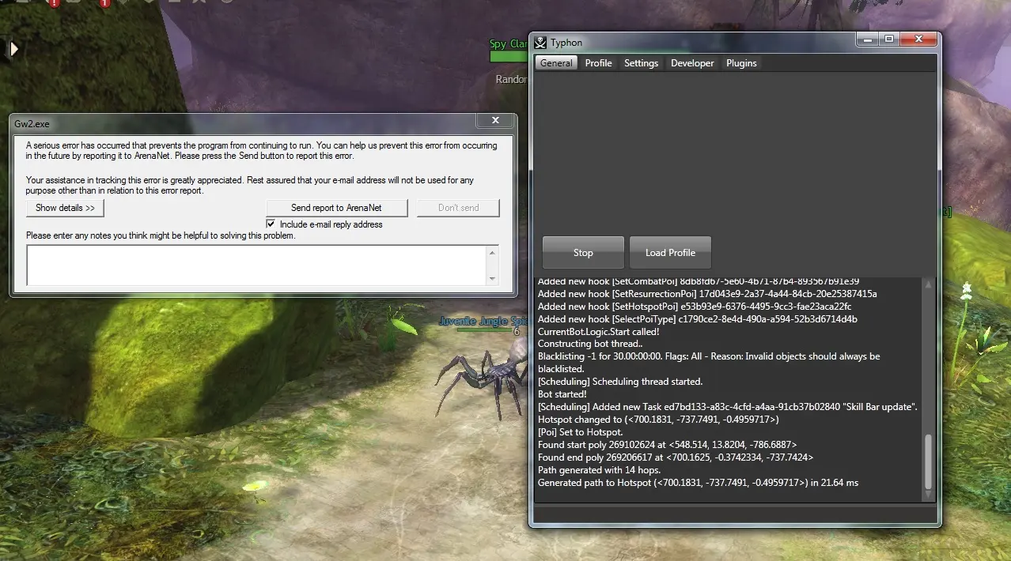Switch to the Profile tab
Image resolution: width=1011 pixels, height=561 pixels.
click(x=598, y=63)
